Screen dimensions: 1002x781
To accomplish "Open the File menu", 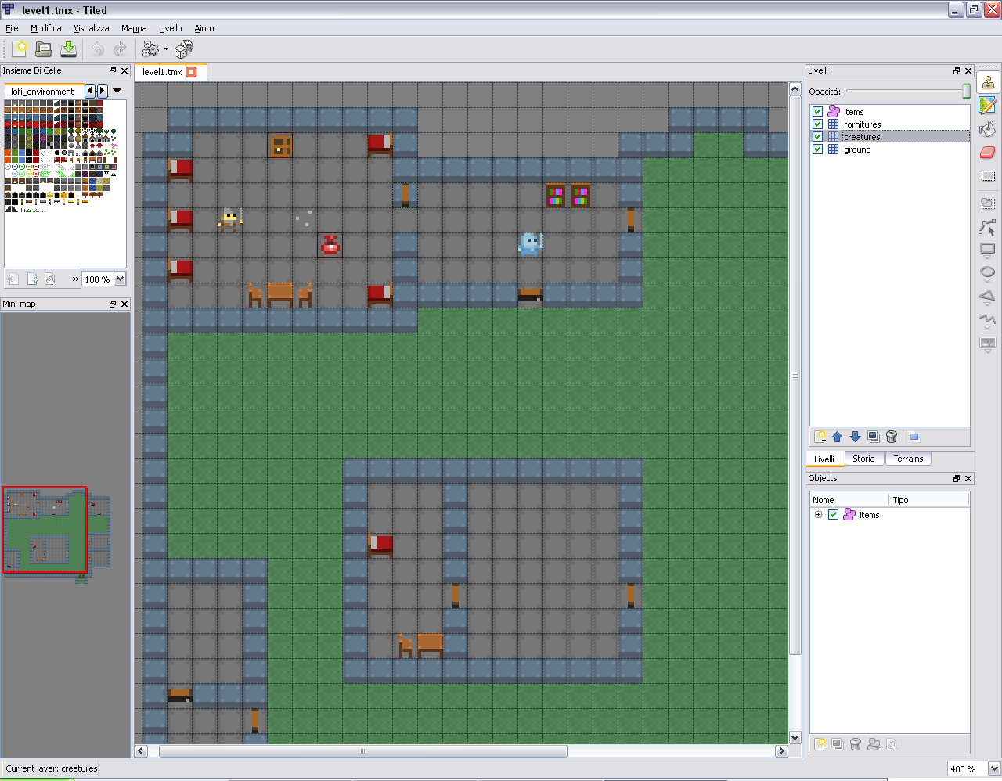I will 12,28.
